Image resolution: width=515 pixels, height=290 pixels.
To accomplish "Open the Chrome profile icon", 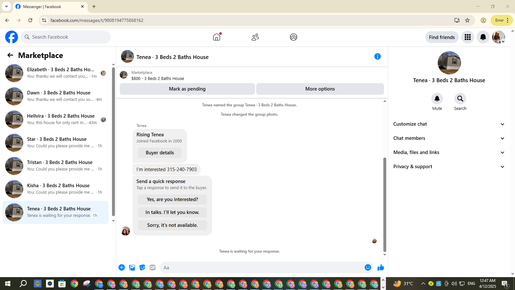I will pyautogui.click(x=483, y=20).
